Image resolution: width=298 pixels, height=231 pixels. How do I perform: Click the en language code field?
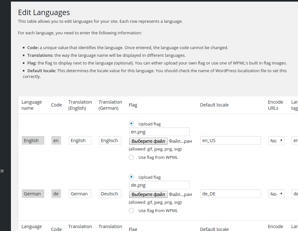(56, 141)
